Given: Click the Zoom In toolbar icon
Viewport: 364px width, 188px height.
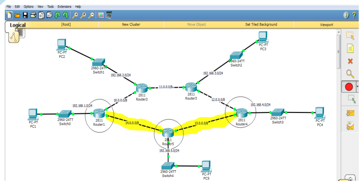Looking at the screenshot, I should (x=75, y=15).
